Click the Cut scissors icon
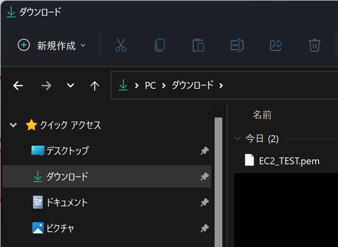Screen dimensions: 338x247 click(x=121, y=45)
